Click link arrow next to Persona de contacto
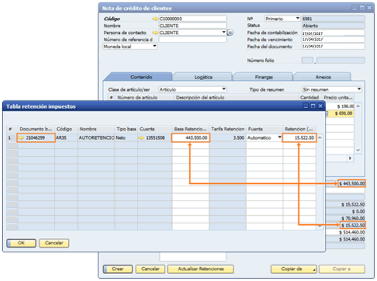This screenshot has width=377, height=281. [155, 33]
